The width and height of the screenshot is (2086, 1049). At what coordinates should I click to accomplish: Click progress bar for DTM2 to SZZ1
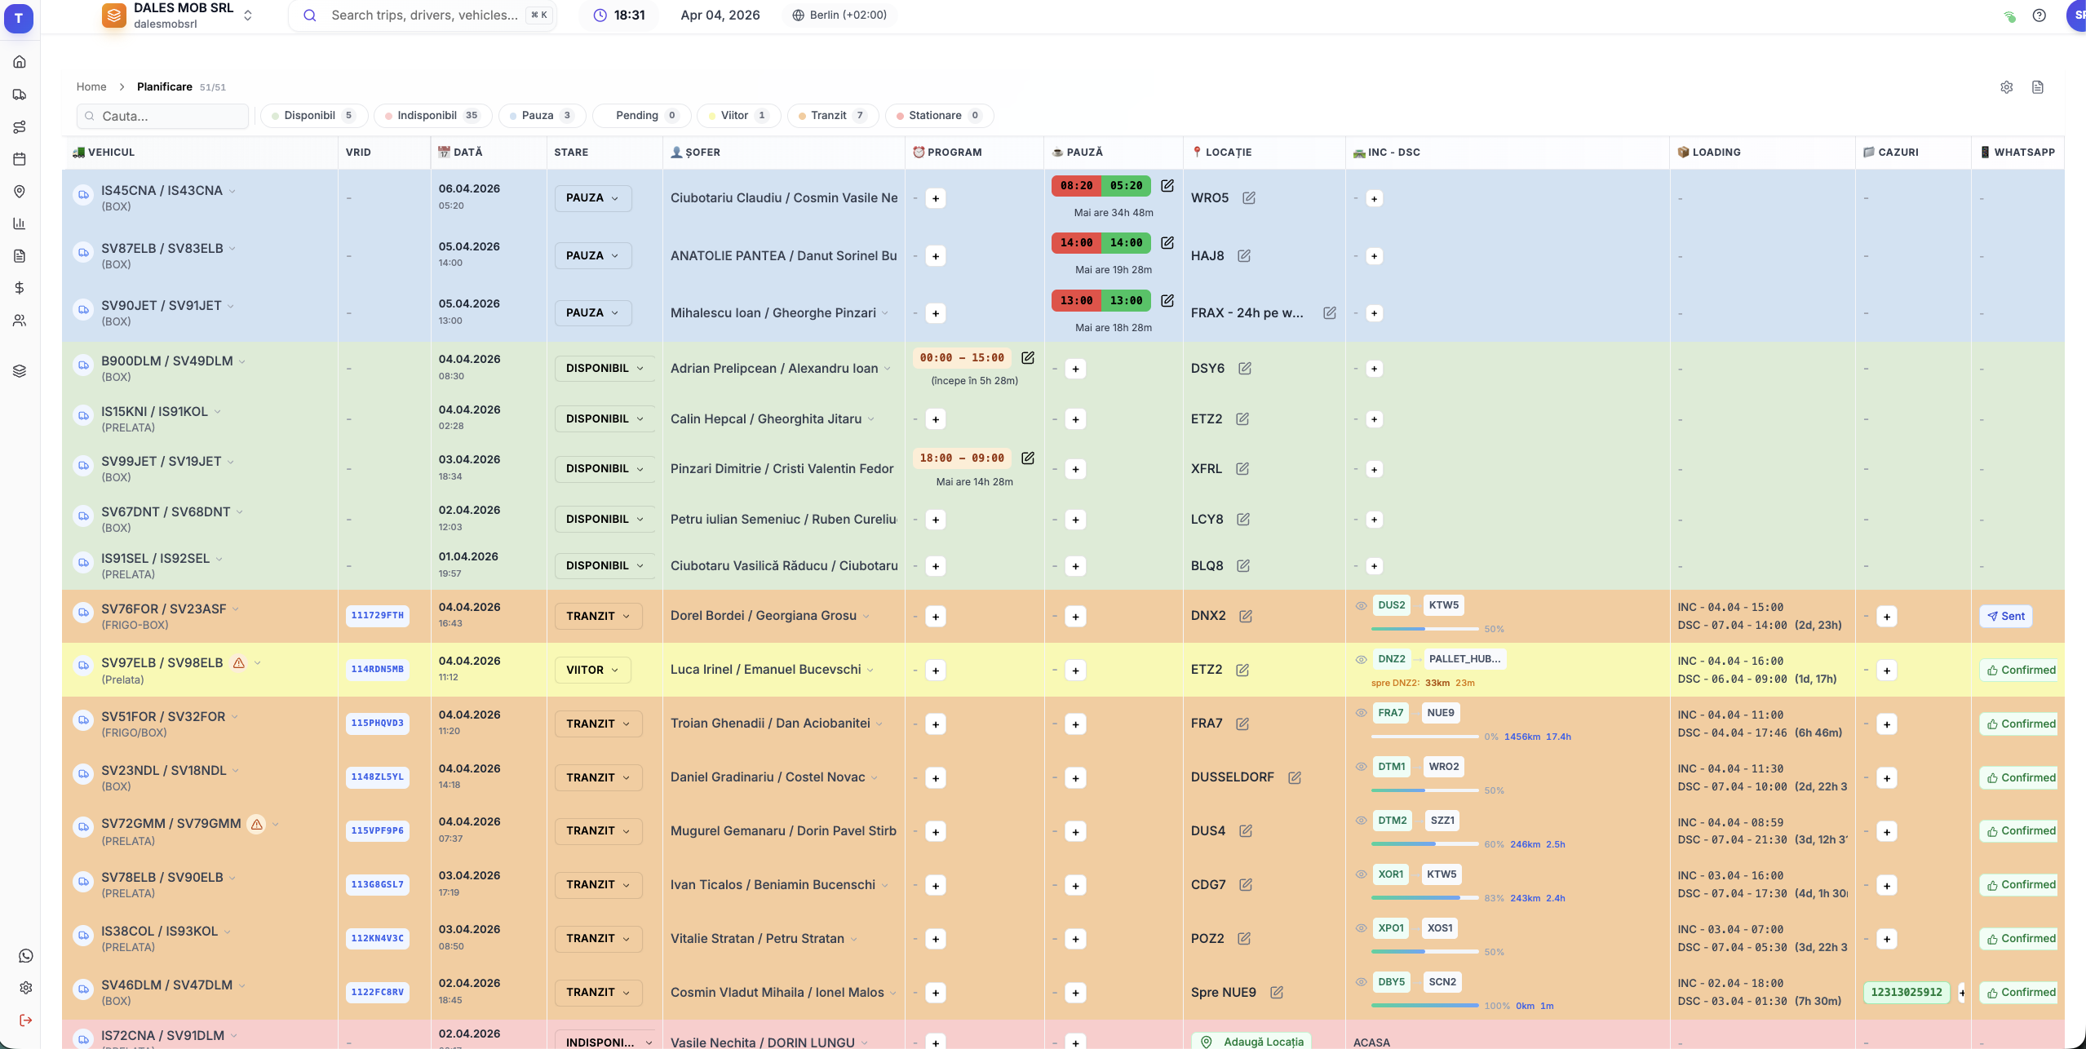[1424, 843]
